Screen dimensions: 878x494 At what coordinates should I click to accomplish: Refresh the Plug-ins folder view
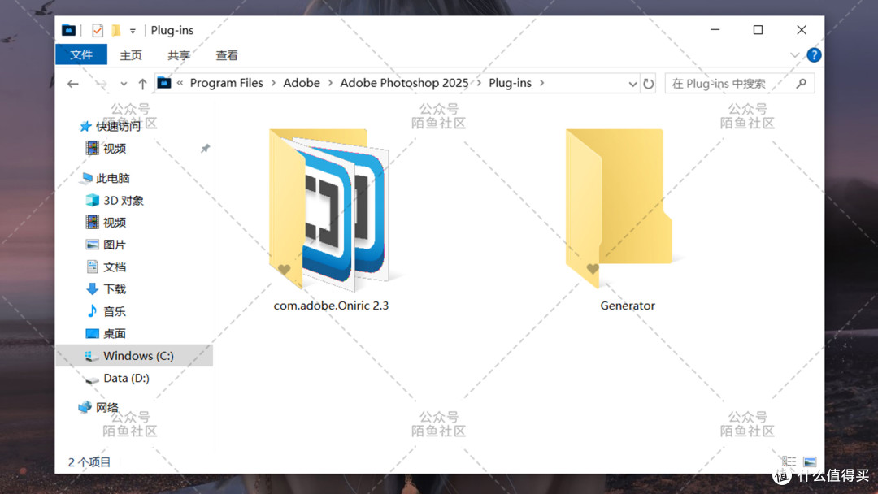coord(649,84)
